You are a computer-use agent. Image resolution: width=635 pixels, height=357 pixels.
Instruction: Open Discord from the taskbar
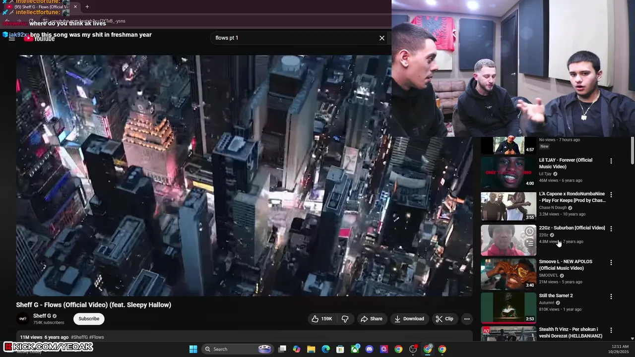tap(370, 349)
